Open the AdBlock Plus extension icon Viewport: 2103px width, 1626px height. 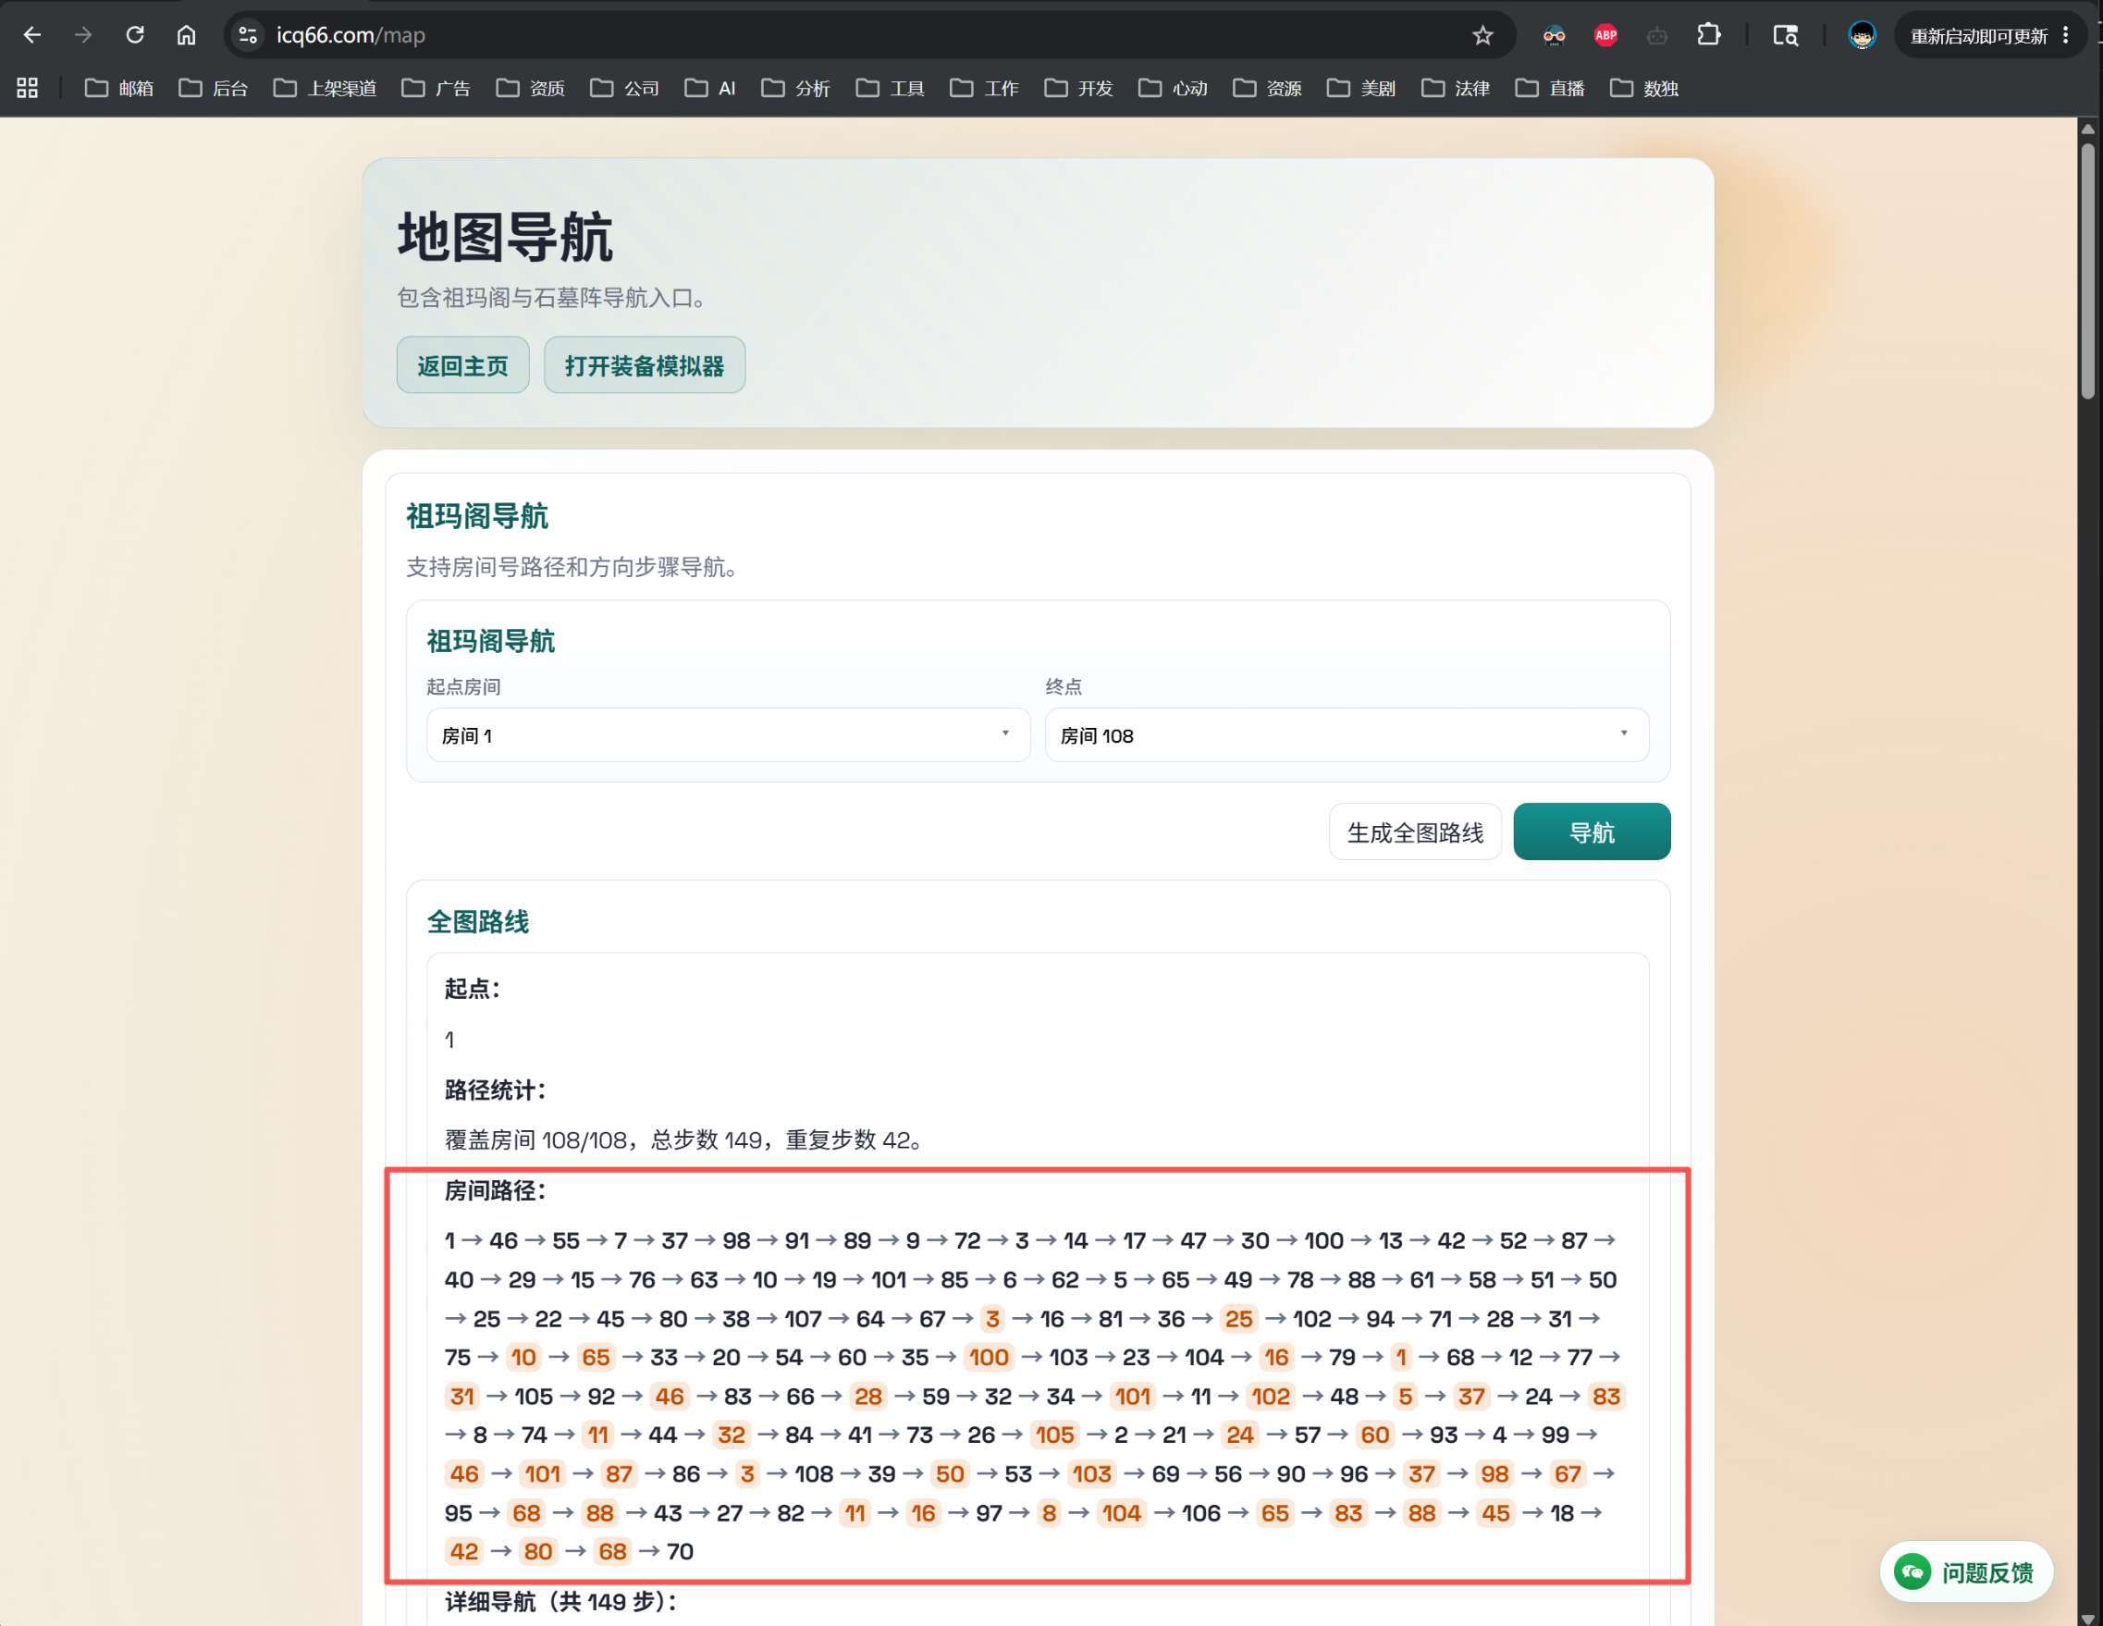pyautogui.click(x=1605, y=36)
